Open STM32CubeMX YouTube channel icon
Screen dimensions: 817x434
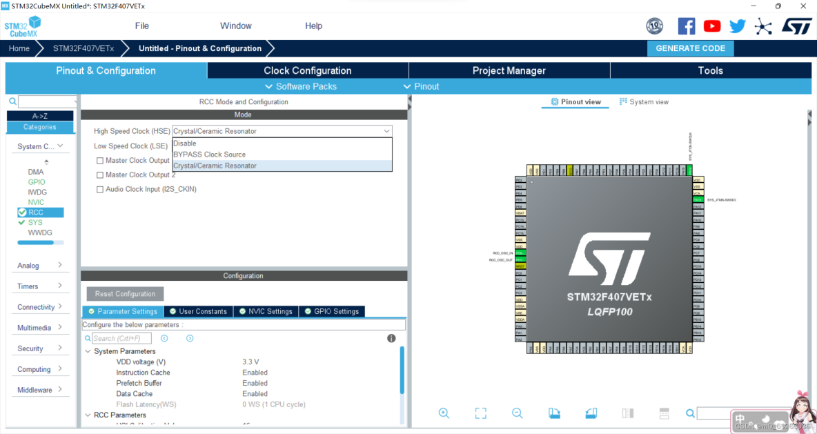coord(712,26)
